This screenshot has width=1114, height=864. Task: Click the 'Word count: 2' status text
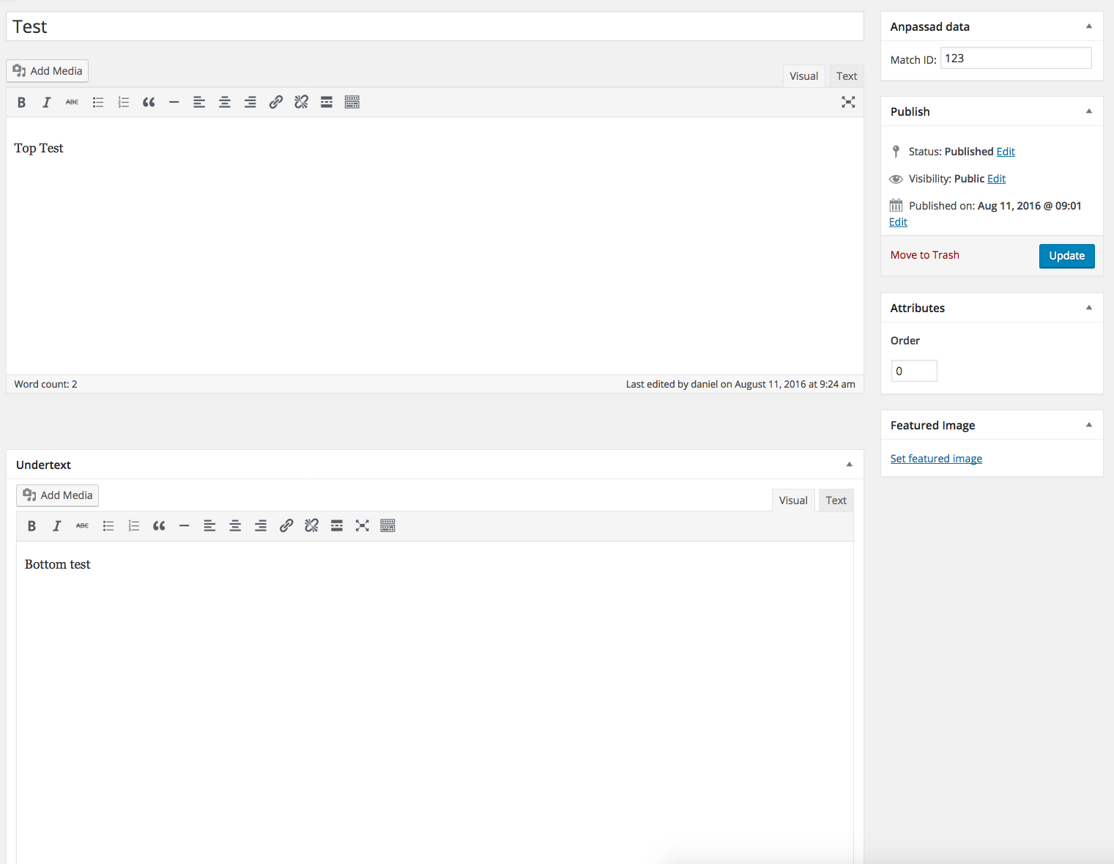[45, 384]
